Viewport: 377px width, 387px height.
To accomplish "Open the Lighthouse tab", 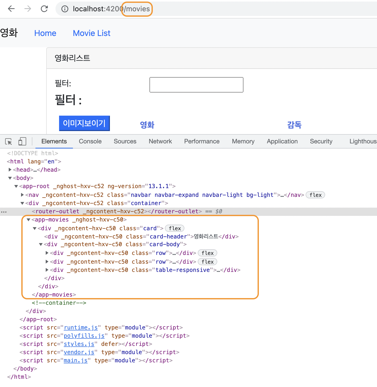I will [363, 141].
